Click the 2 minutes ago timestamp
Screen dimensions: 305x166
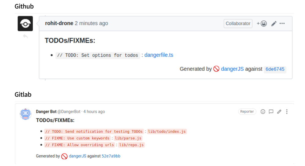(x=91, y=23)
